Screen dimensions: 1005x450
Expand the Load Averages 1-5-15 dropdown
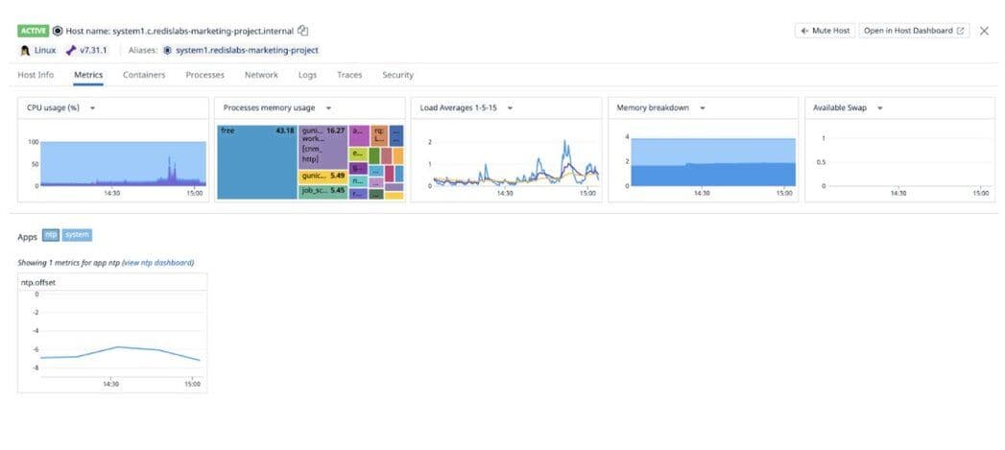(x=510, y=107)
